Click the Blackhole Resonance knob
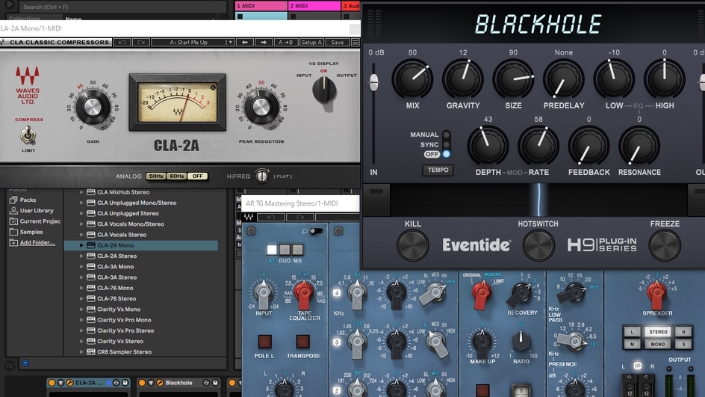The width and height of the screenshot is (705, 397). (x=639, y=146)
